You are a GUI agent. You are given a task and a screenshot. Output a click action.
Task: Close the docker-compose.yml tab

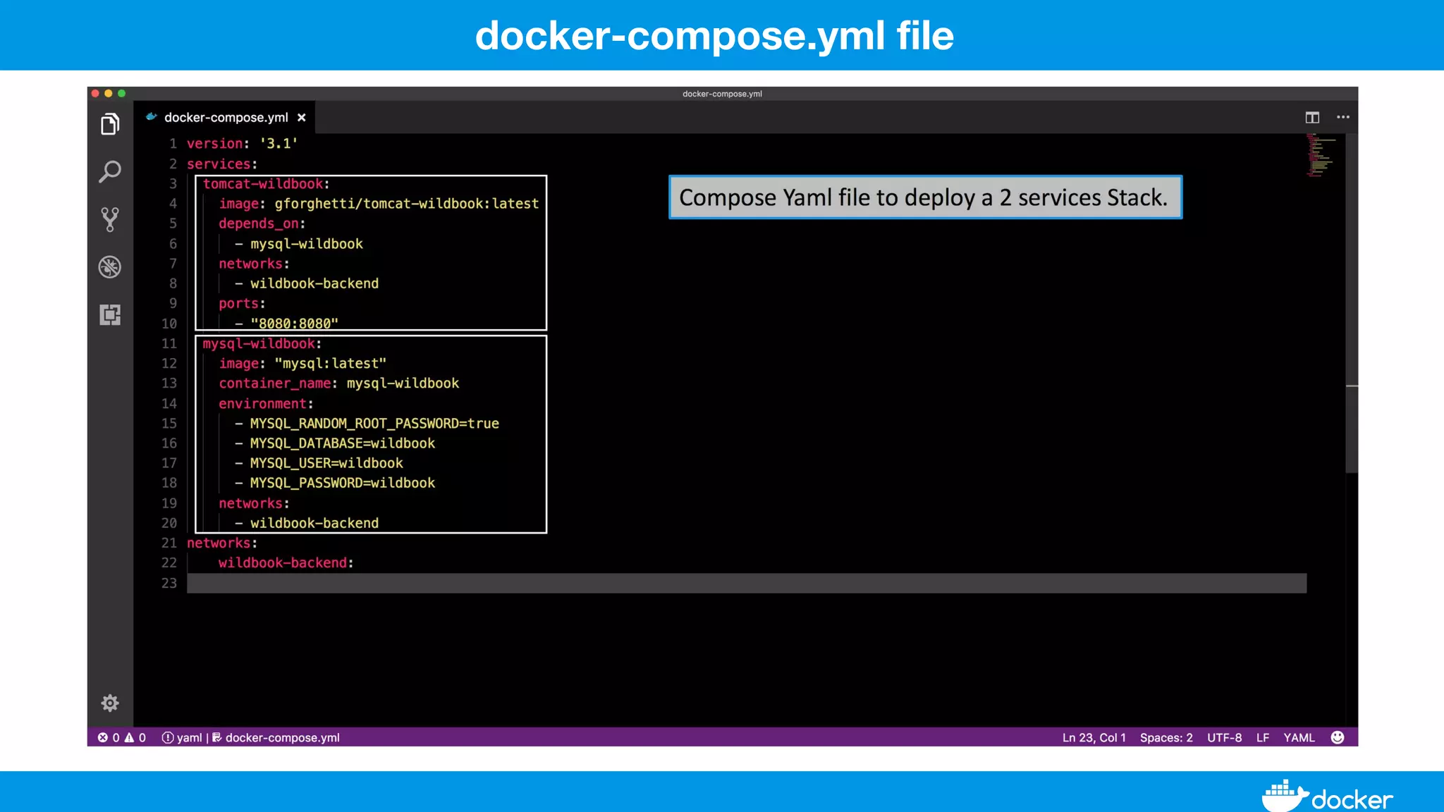tap(302, 118)
